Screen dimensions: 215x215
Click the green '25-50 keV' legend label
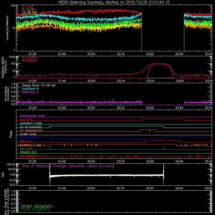coord(30,15)
